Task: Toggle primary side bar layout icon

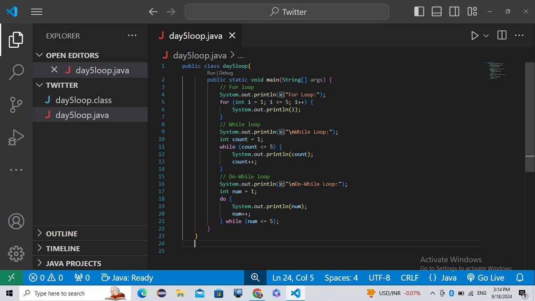Action: 419,12
